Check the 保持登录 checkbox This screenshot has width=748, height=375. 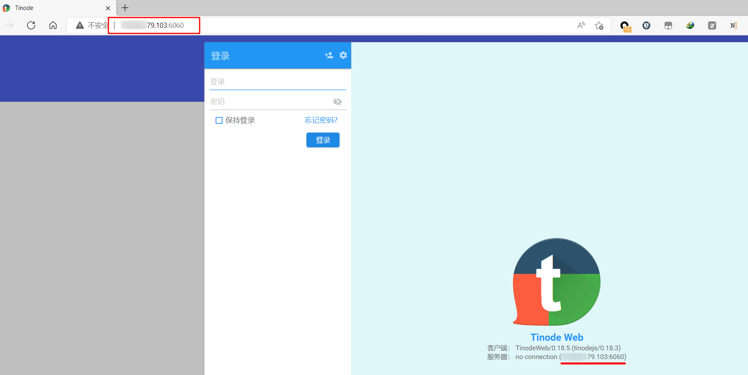[x=219, y=120]
